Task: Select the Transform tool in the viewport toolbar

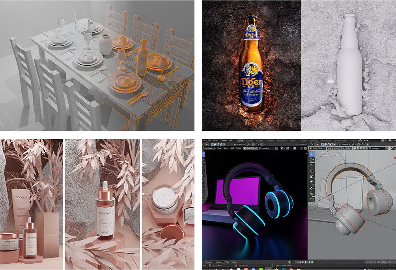Action: 312,182
